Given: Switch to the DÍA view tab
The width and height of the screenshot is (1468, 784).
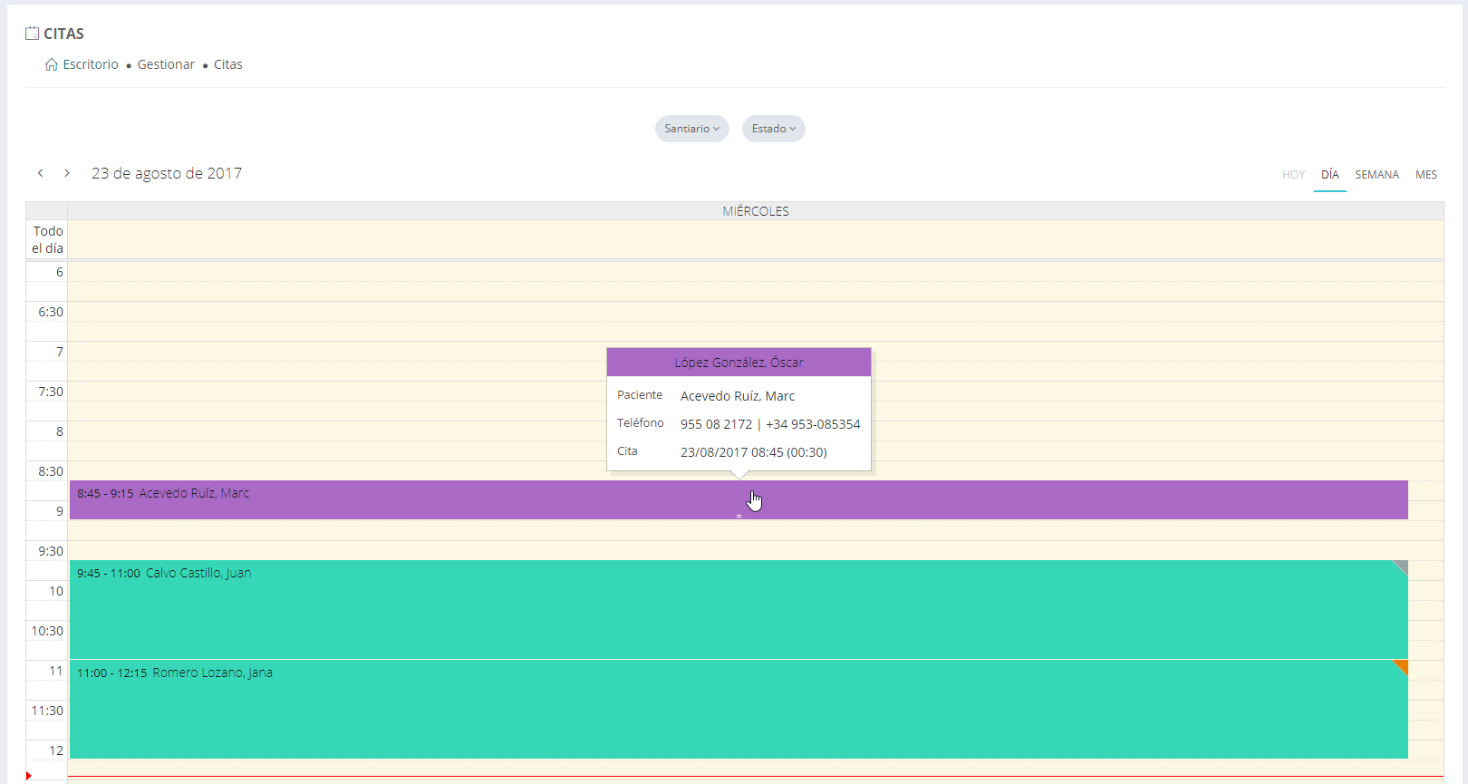Looking at the screenshot, I should [x=1329, y=175].
